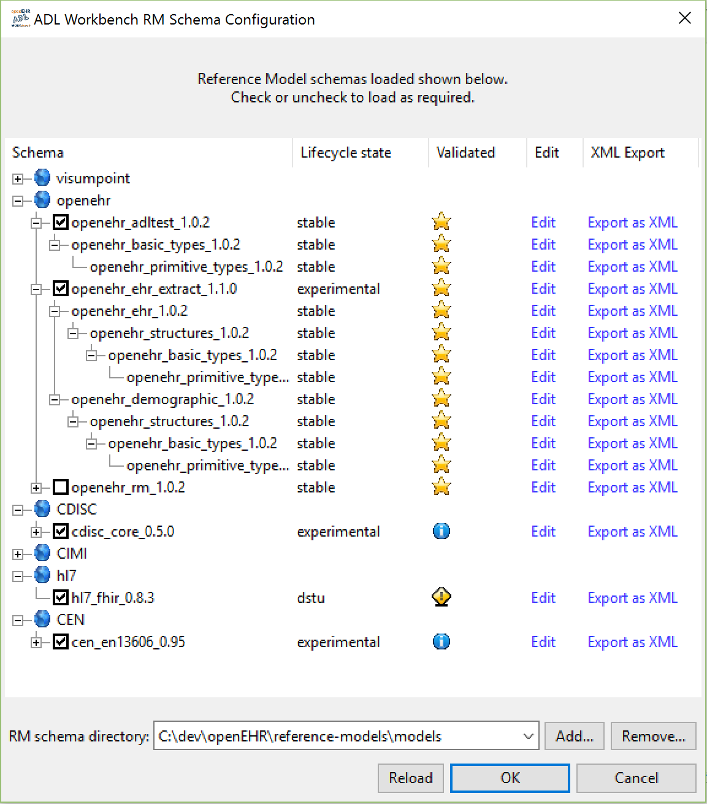The image size is (707, 804).
Task: Click the Cancel button
Action: [636, 778]
